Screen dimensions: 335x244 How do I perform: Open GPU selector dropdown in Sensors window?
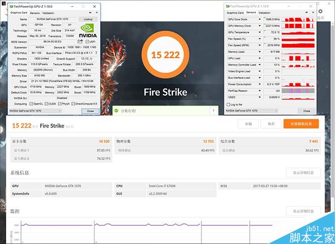(x=252, y=111)
